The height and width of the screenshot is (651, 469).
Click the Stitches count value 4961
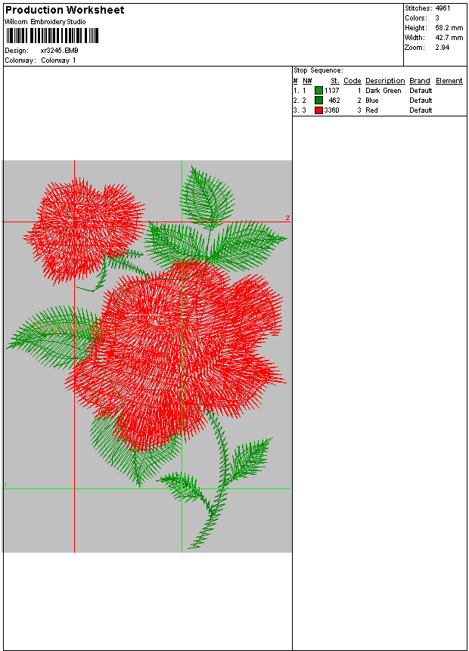point(443,8)
